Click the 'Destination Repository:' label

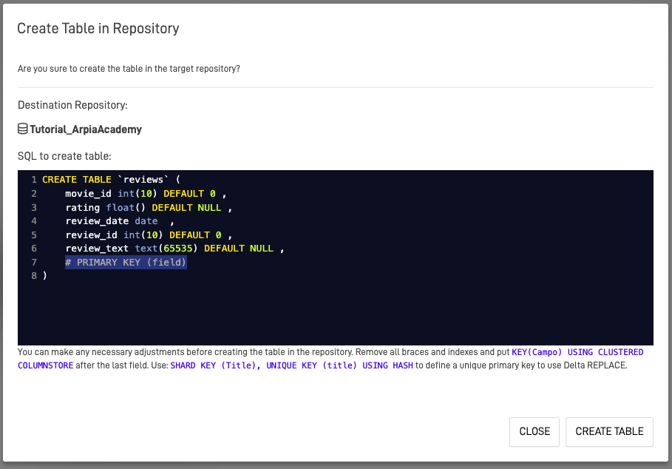(x=72, y=105)
